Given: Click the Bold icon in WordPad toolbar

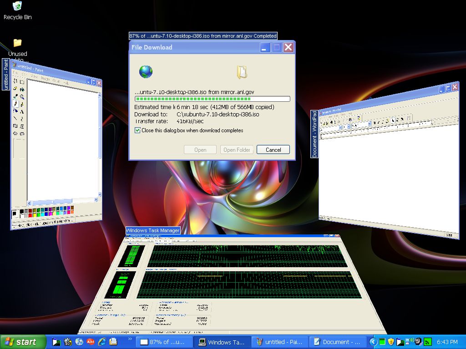Looking at the screenshot, I should 375,122.
